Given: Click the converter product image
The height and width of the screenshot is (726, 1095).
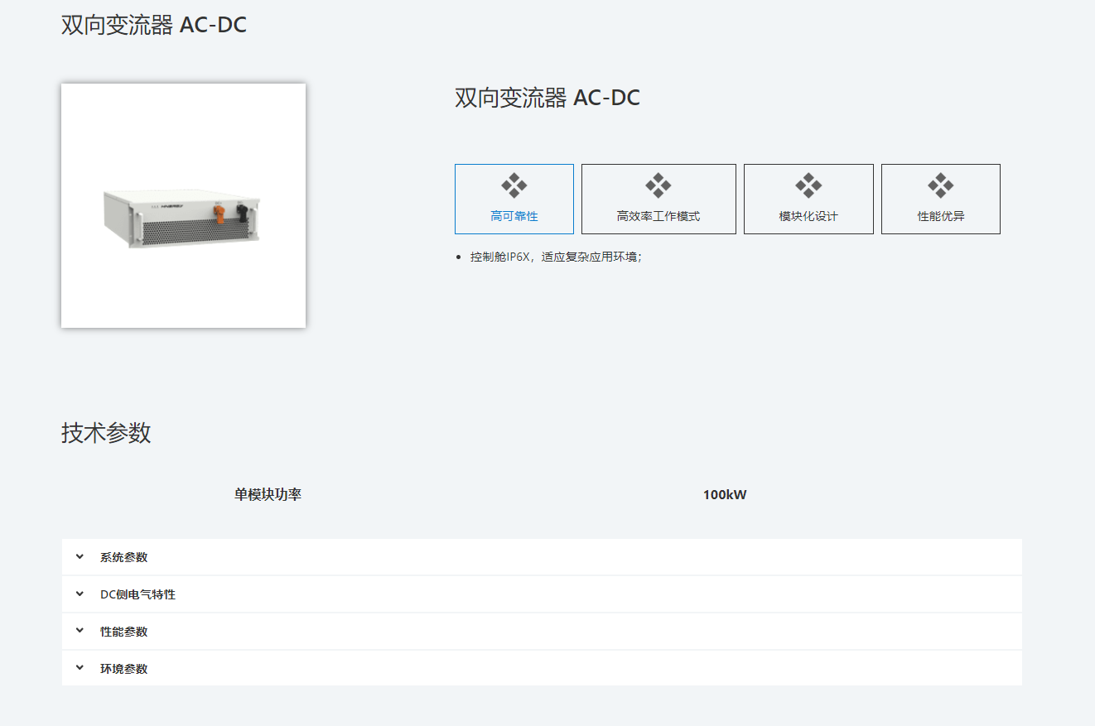Looking at the screenshot, I should [183, 206].
